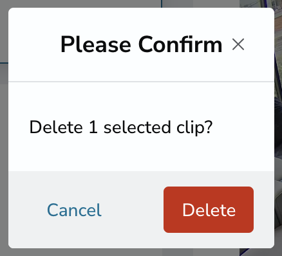Click the word 'Please' in the title
This screenshot has width=282, height=256.
(x=96, y=44)
